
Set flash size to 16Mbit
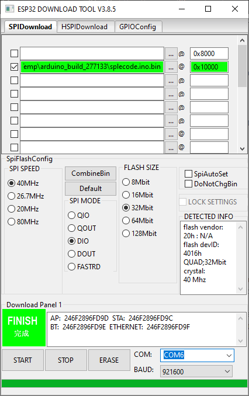click(138, 195)
